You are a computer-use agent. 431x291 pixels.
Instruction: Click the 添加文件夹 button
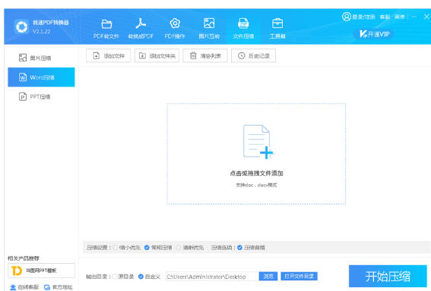(157, 55)
